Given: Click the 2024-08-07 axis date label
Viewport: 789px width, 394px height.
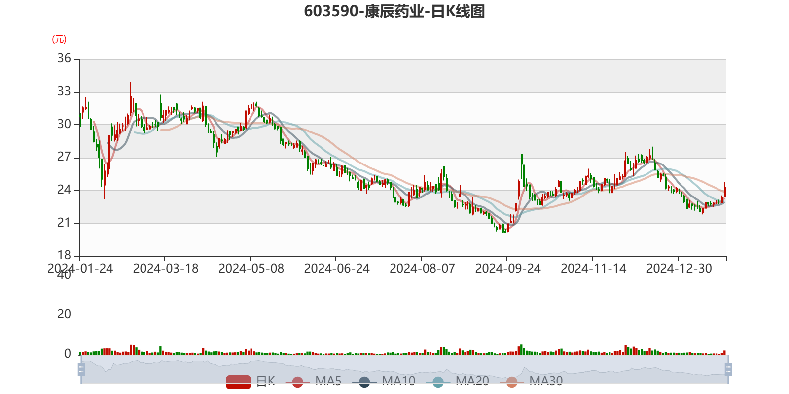Looking at the screenshot, I should click(x=423, y=268).
